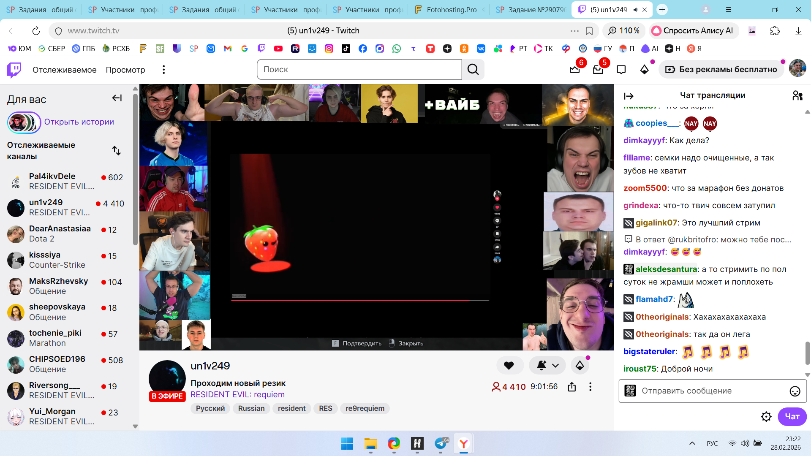Open the emoji picker in chat

point(795,391)
